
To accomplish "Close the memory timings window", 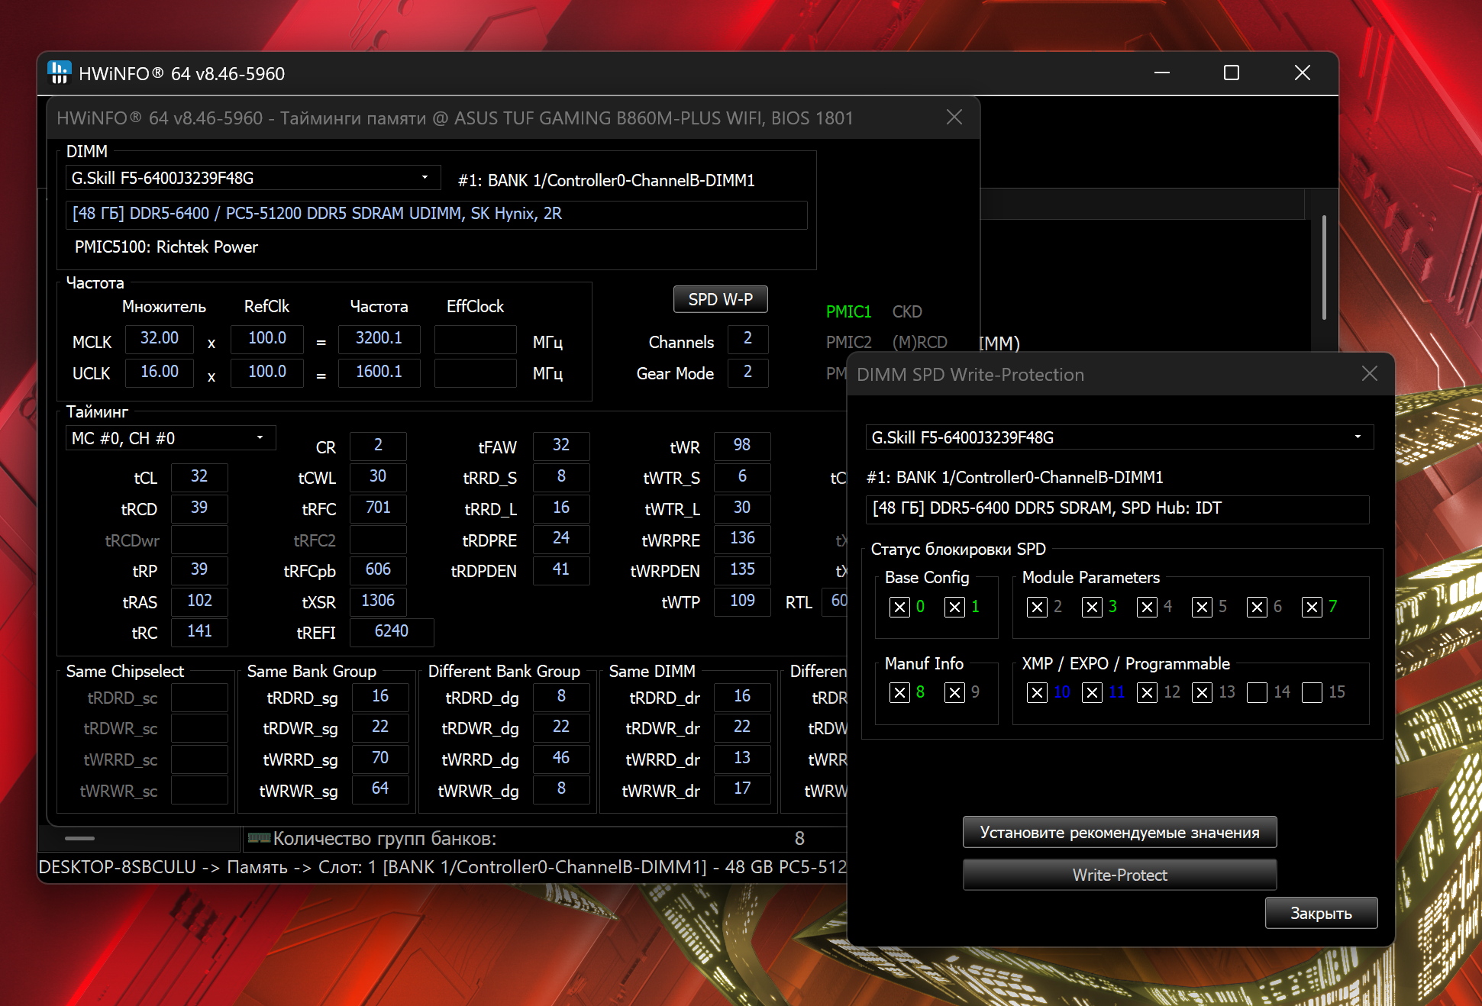I will pos(954,117).
